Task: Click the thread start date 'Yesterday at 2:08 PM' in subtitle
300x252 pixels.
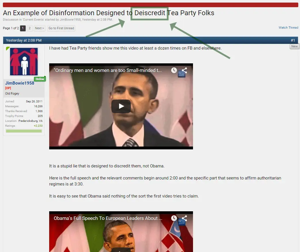Action: pyautogui.click(x=97, y=19)
